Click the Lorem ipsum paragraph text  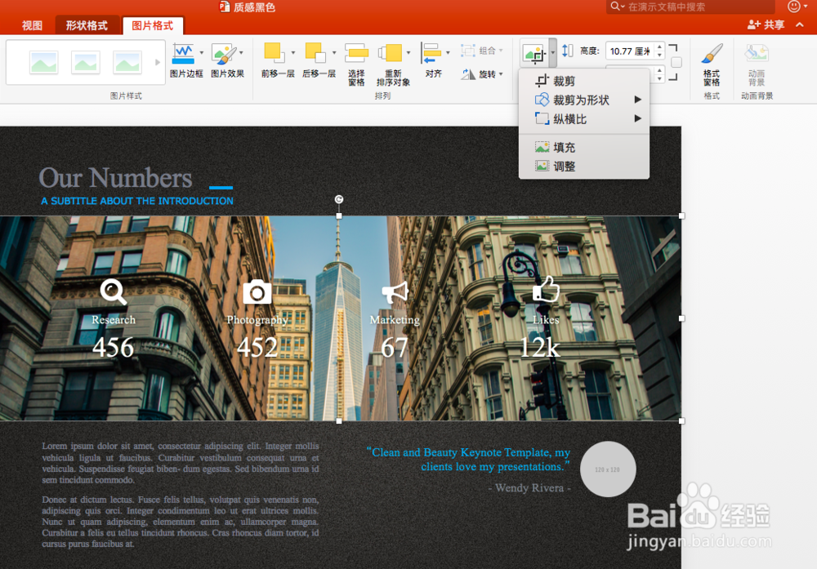click(181, 463)
